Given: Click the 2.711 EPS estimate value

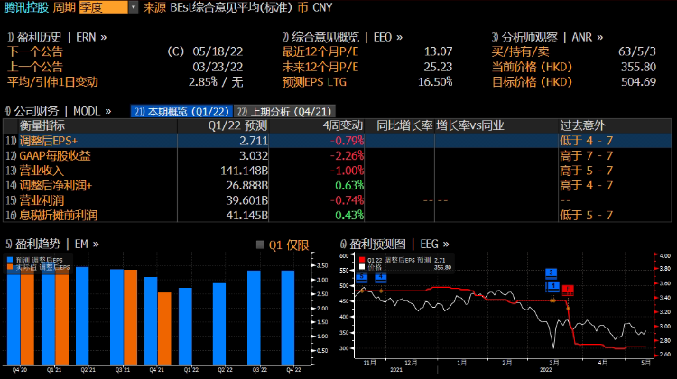Looking at the screenshot, I should (254, 141).
